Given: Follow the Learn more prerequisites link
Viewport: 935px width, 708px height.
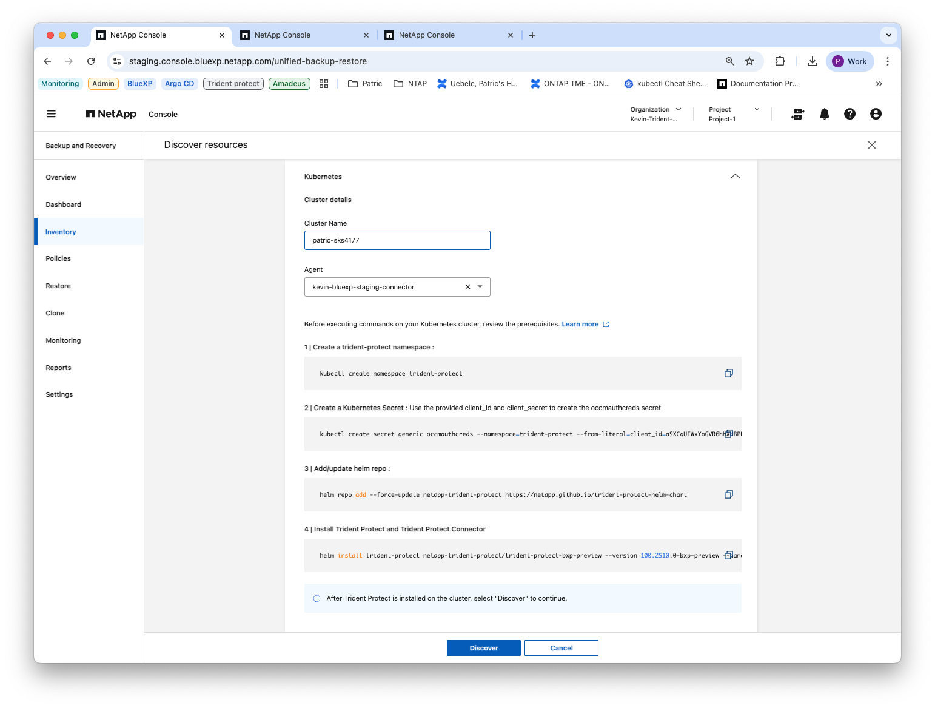Looking at the screenshot, I should click(580, 324).
